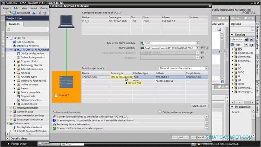
Task: Click the Common data tree item
Action: point(25,111)
